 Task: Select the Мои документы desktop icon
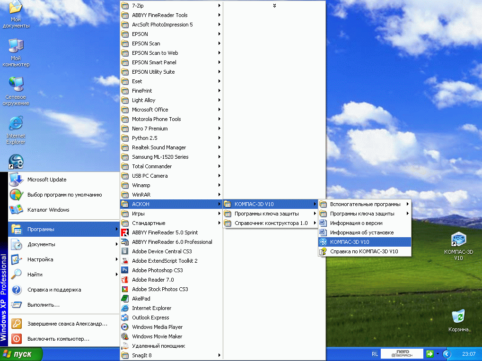[x=16, y=15]
